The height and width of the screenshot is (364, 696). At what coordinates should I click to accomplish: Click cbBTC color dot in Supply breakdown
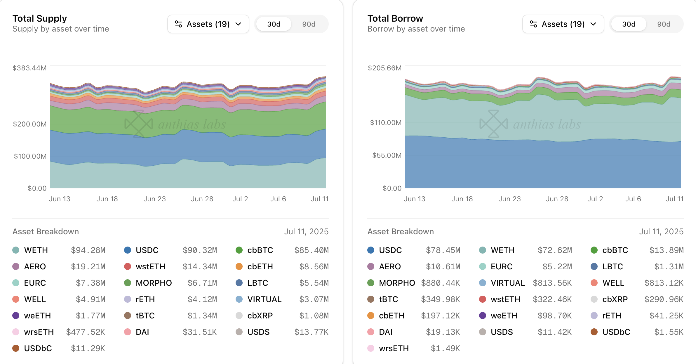pyautogui.click(x=239, y=250)
